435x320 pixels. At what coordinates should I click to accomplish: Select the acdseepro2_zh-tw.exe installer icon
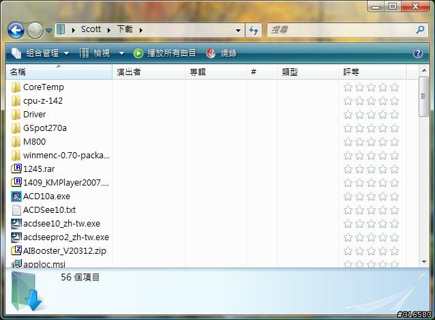pos(16,237)
